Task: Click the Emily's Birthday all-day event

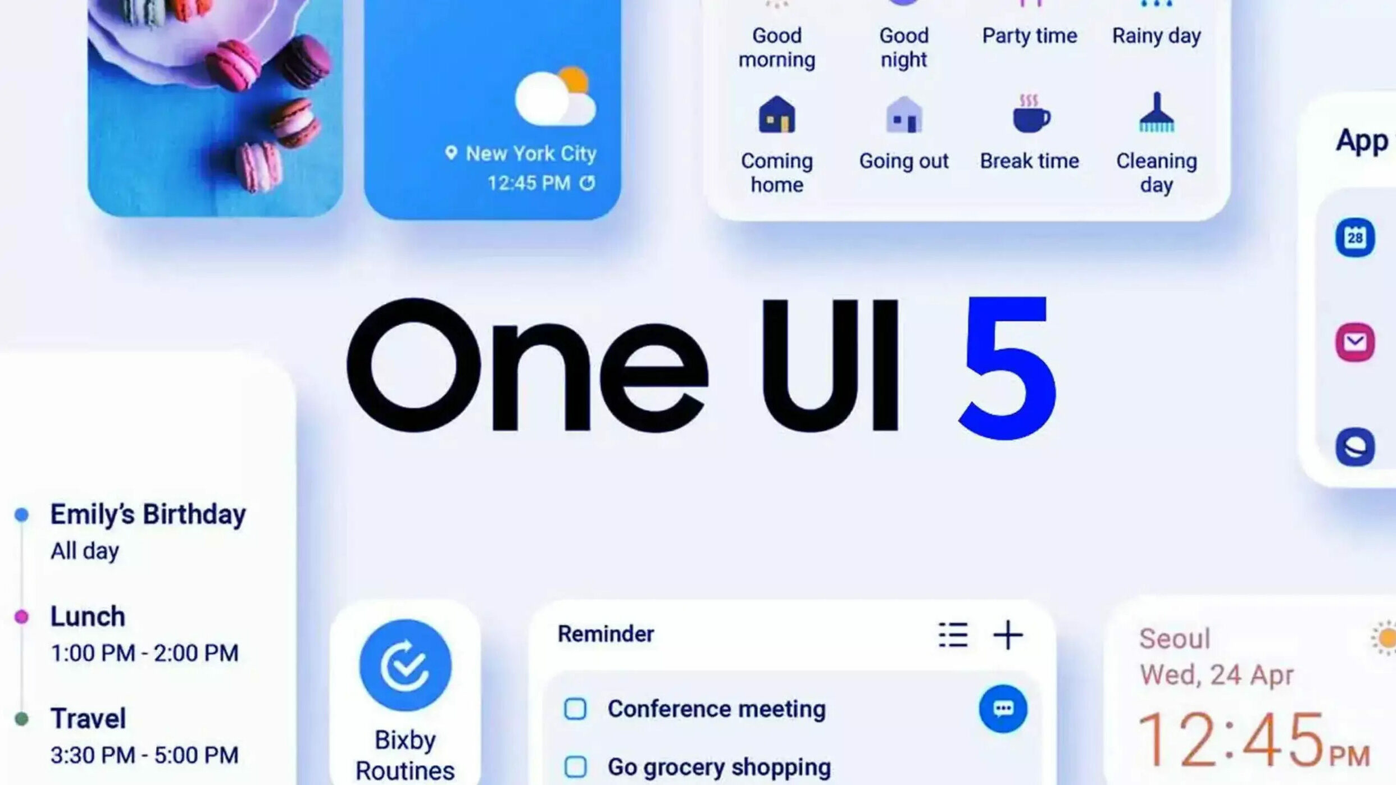Action: point(147,530)
